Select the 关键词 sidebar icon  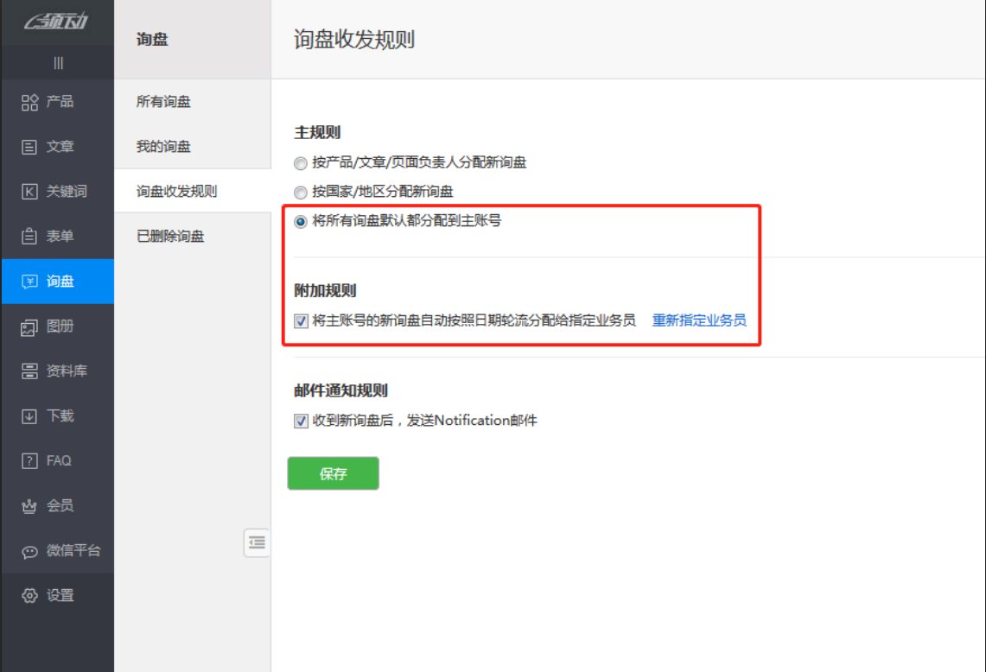(29, 192)
